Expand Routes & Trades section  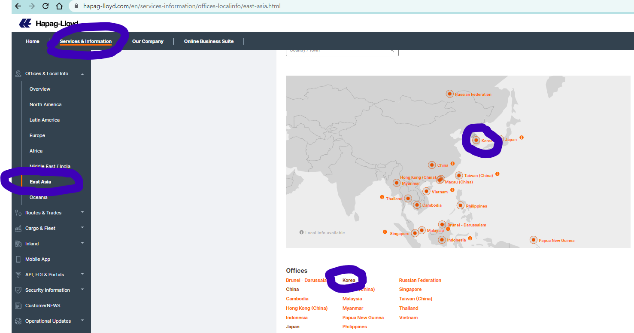[x=82, y=212]
